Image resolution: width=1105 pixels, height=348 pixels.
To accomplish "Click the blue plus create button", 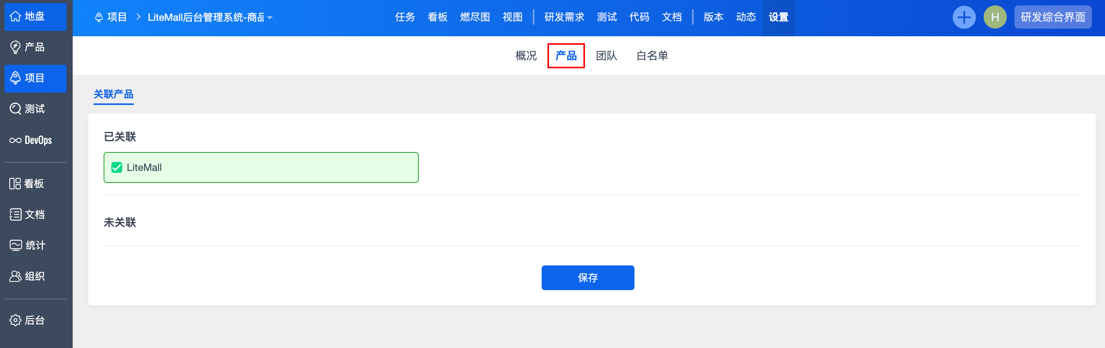I will click(x=964, y=17).
